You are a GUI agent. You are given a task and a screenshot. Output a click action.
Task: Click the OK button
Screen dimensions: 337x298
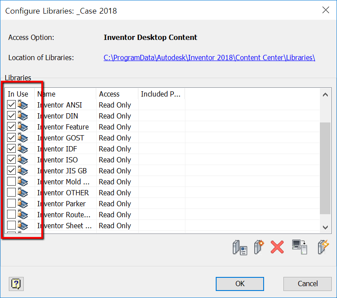(x=240, y=284)
